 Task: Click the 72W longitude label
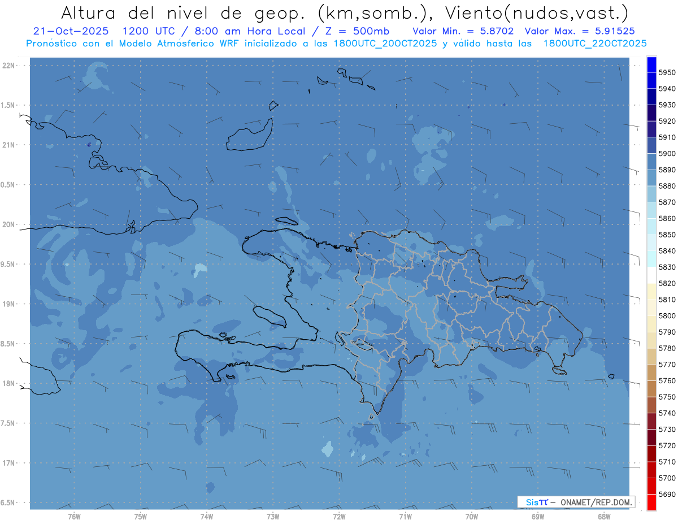point(339,517)
